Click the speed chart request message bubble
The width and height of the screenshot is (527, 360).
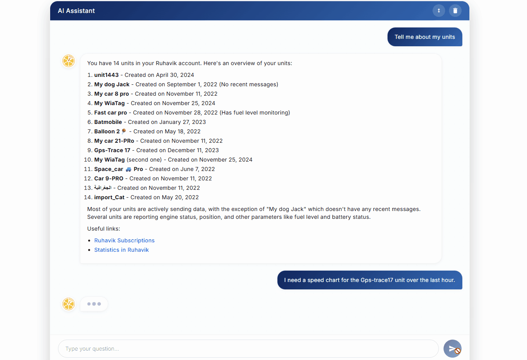click(x=369, y=280)
